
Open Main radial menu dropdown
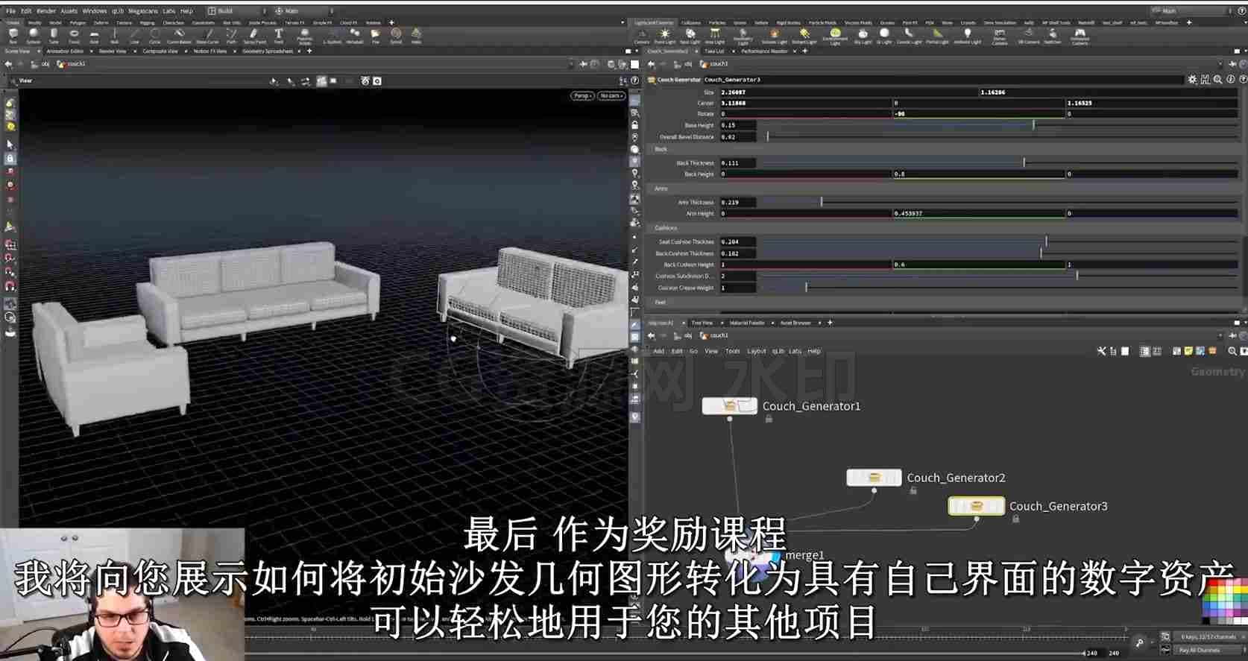tap(304, 11)
